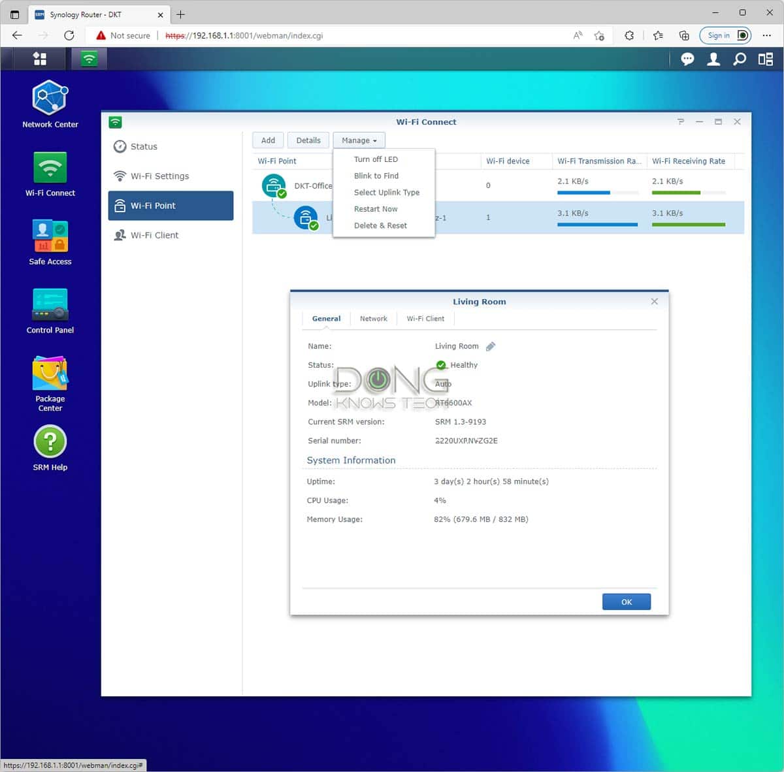This screenshot has height=772, width=784.
Task: Switch to Wi-Fi Client tab in dialog
Action: pos(425,319)
